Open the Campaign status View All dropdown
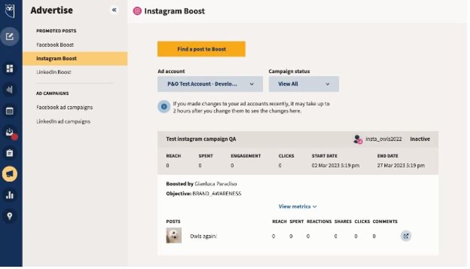The width and height of the screenshot is (470, 269). pos(304,84)
